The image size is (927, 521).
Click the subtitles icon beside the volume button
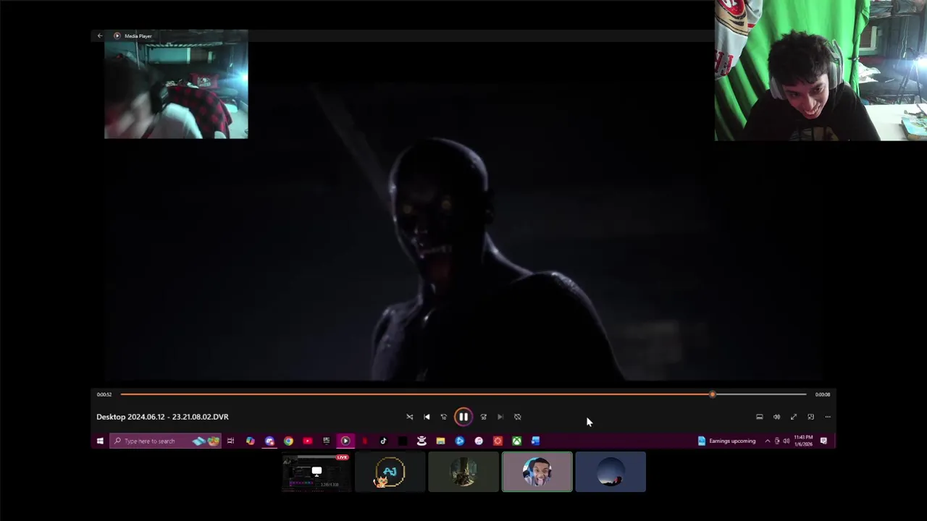[x=759, y=417]
